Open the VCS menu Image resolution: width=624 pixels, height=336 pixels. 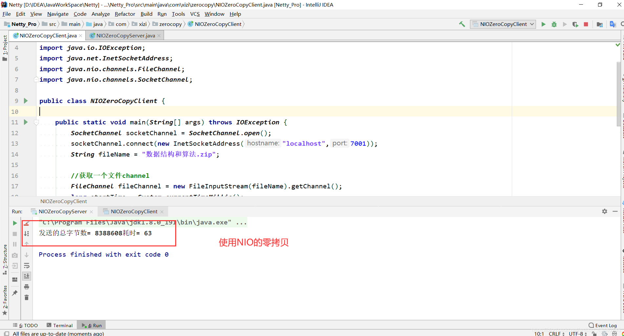coord(195,14)
